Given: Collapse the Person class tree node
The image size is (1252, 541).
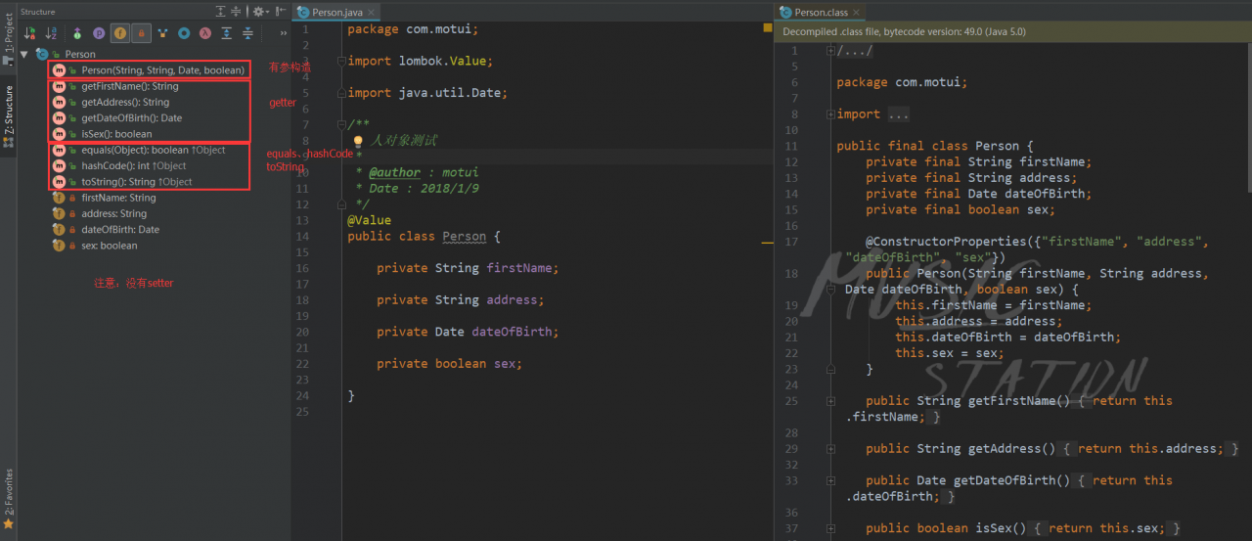Looking at the screenshot, I should 24,55.
